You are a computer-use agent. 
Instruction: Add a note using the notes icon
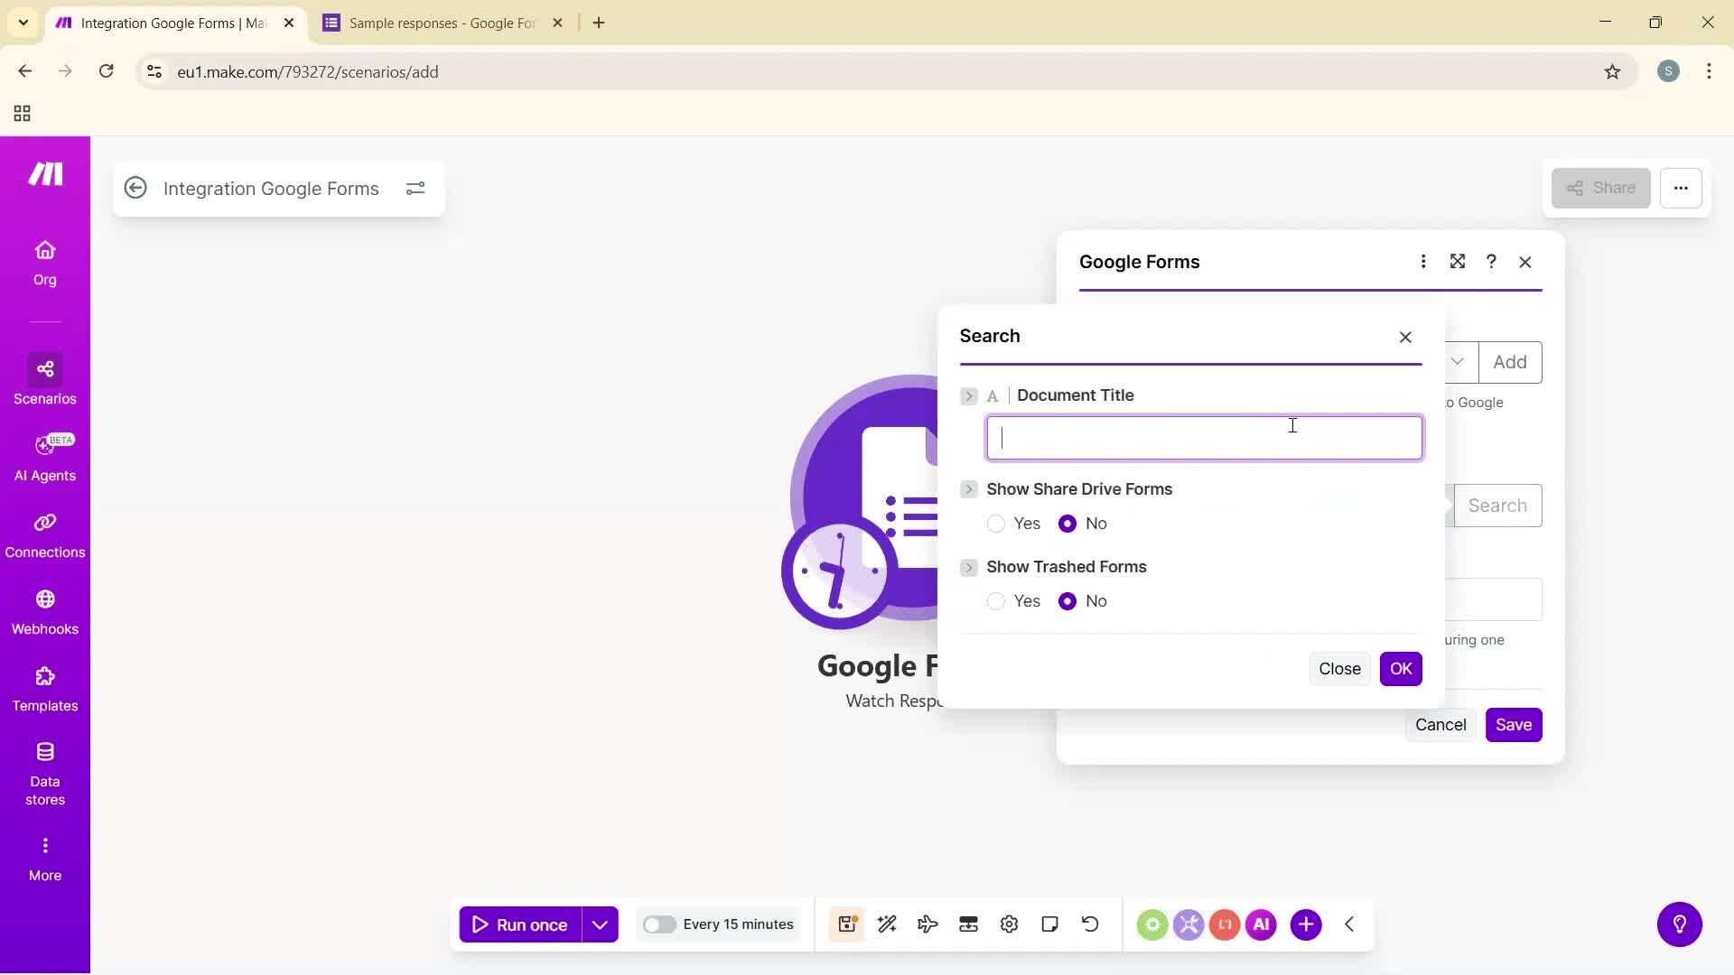click(x=1049, y=924)
